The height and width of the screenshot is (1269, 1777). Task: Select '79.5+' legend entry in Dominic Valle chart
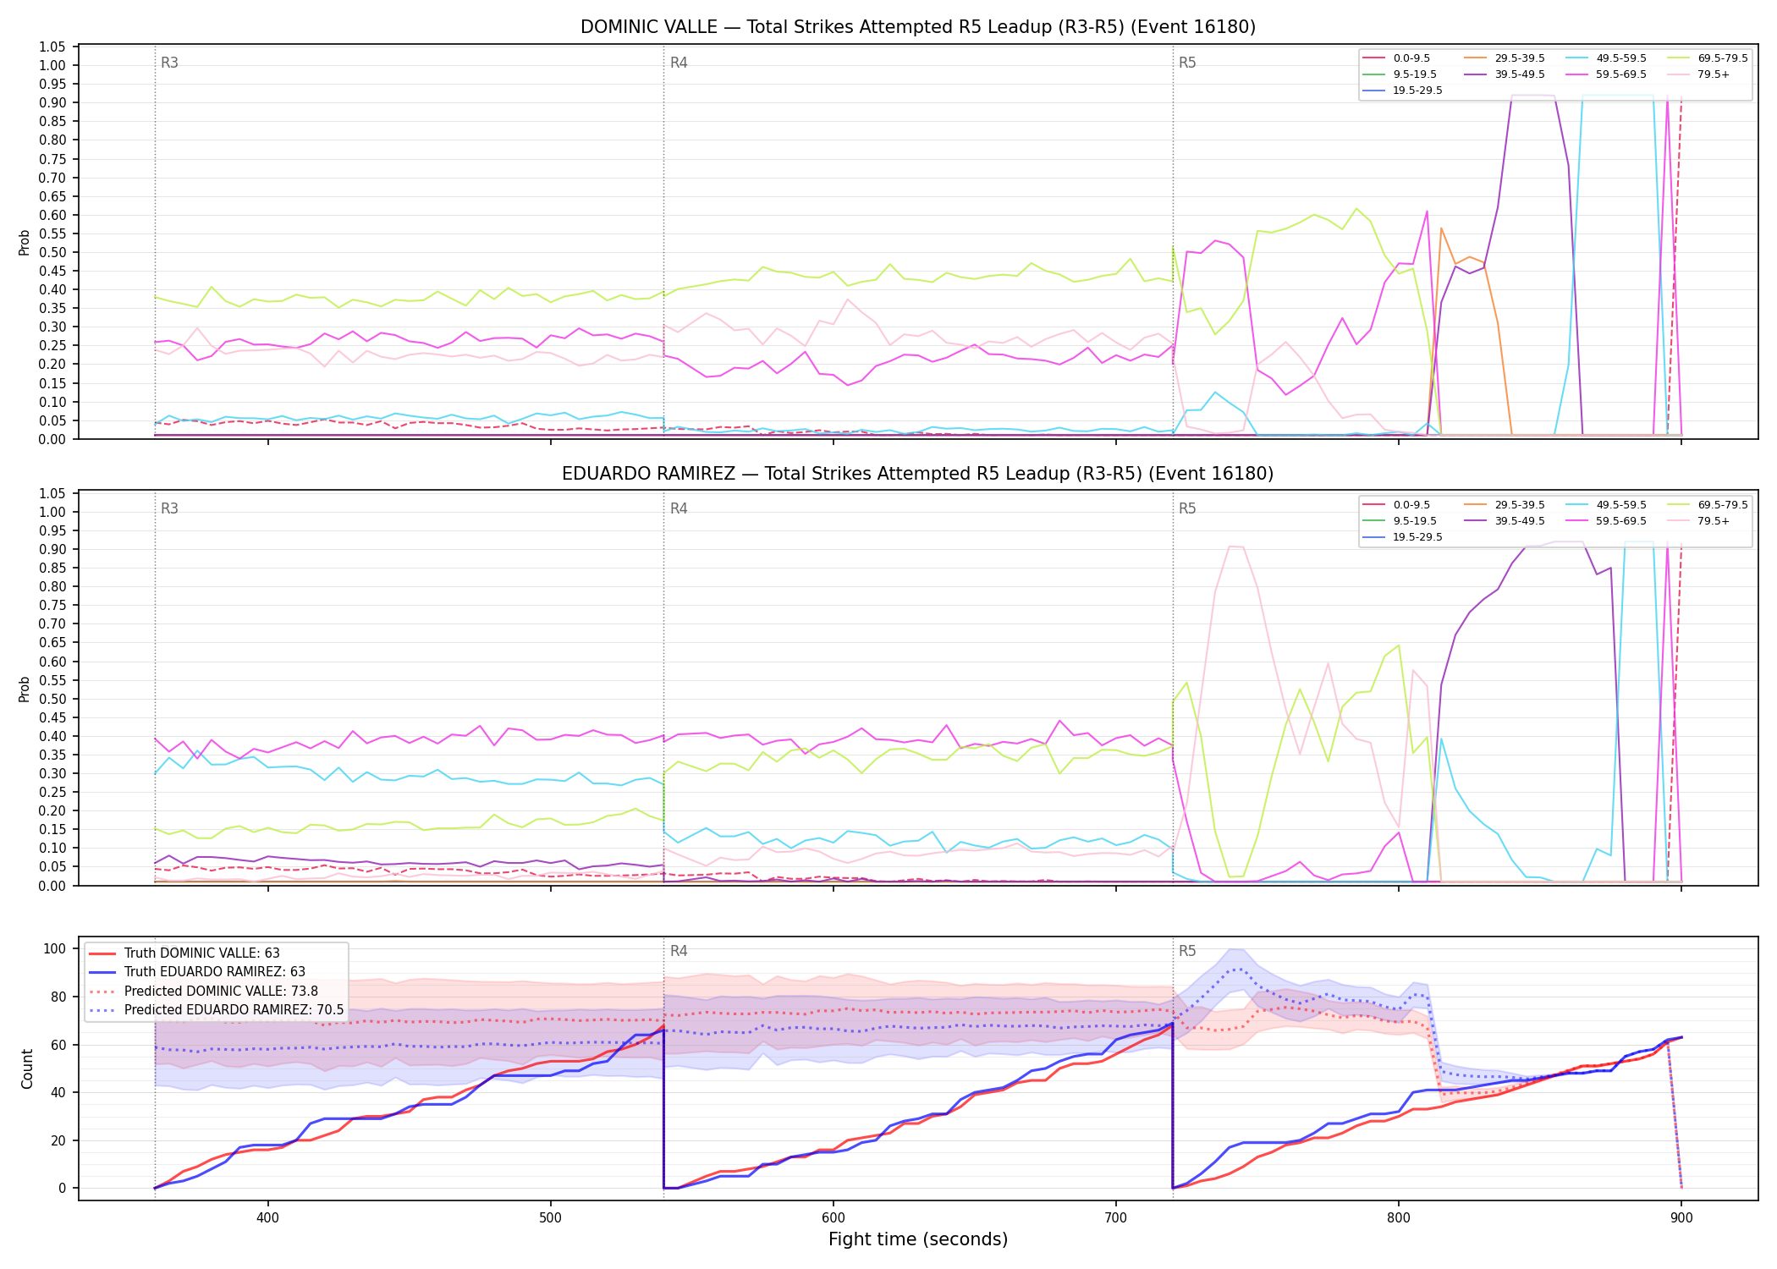pos(1699,74)
